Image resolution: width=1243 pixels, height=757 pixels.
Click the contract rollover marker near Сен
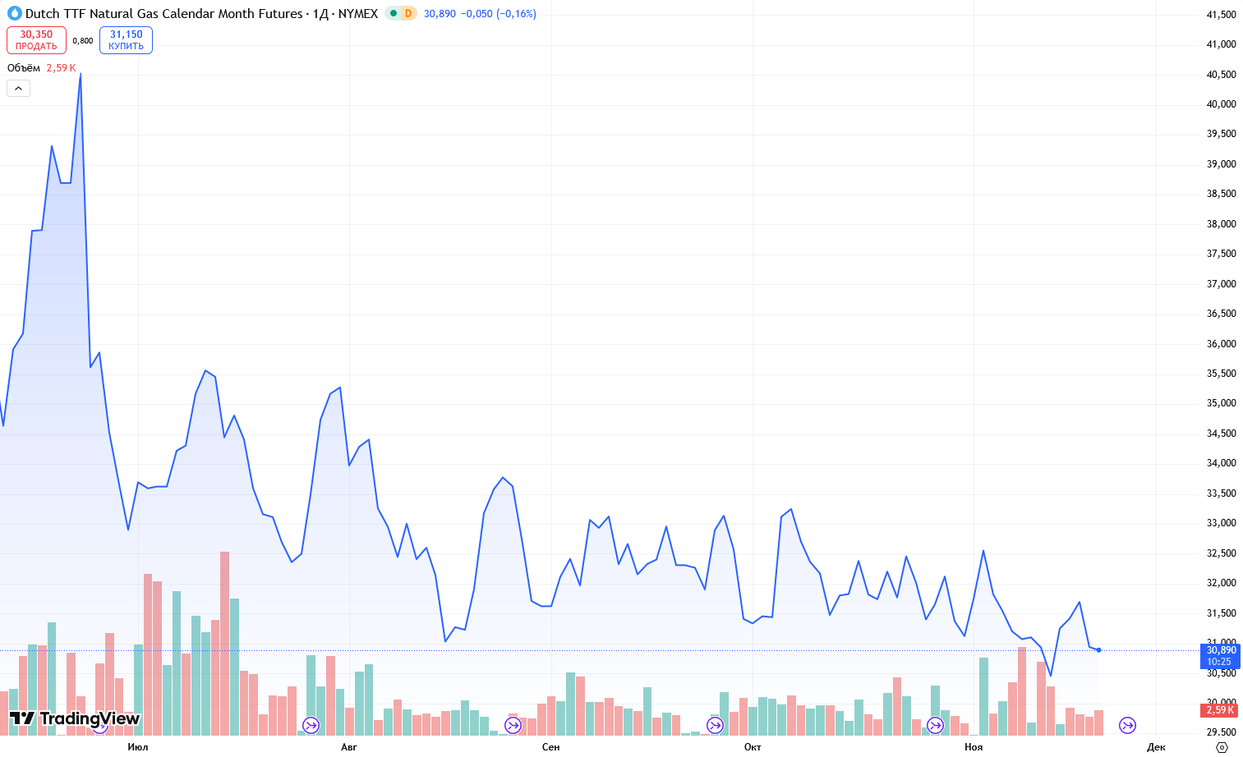513,725
